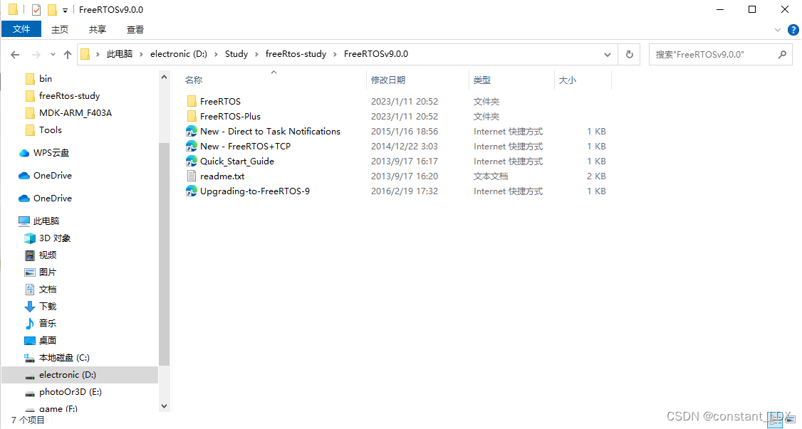Select the FreeRTOS-Plus folder icon
Image resolution: width=802 pixels, height=429 pixels.
pos(192,116)
